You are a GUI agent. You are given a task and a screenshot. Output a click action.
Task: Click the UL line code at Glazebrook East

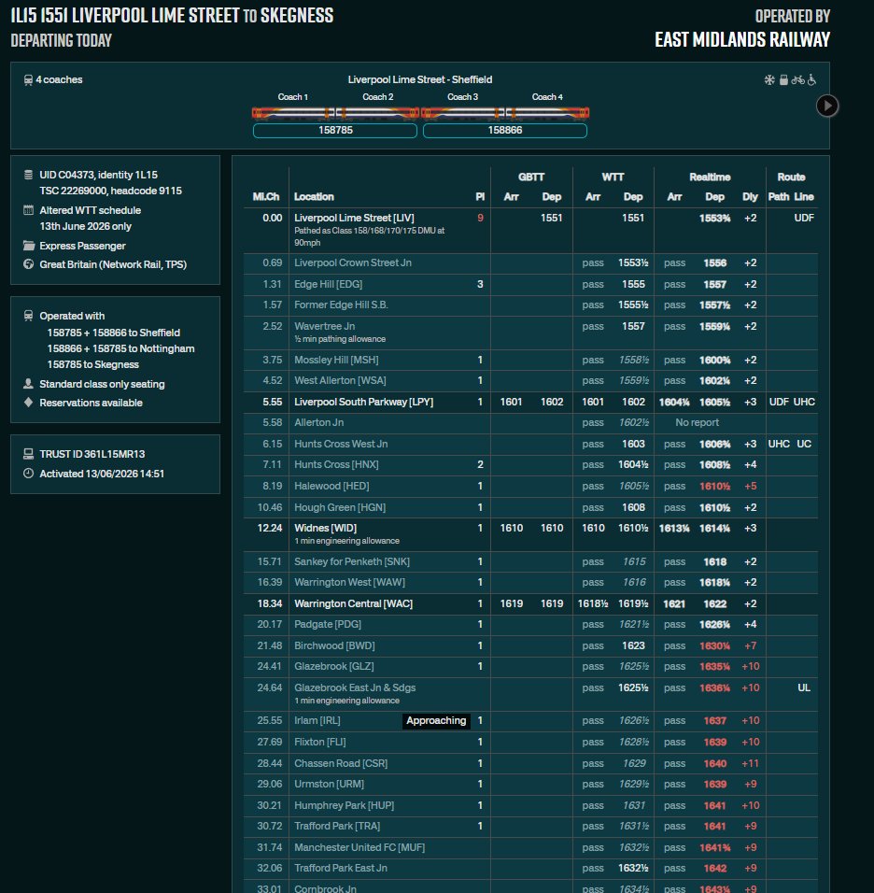pyautogui.click(x=803, y=687)
